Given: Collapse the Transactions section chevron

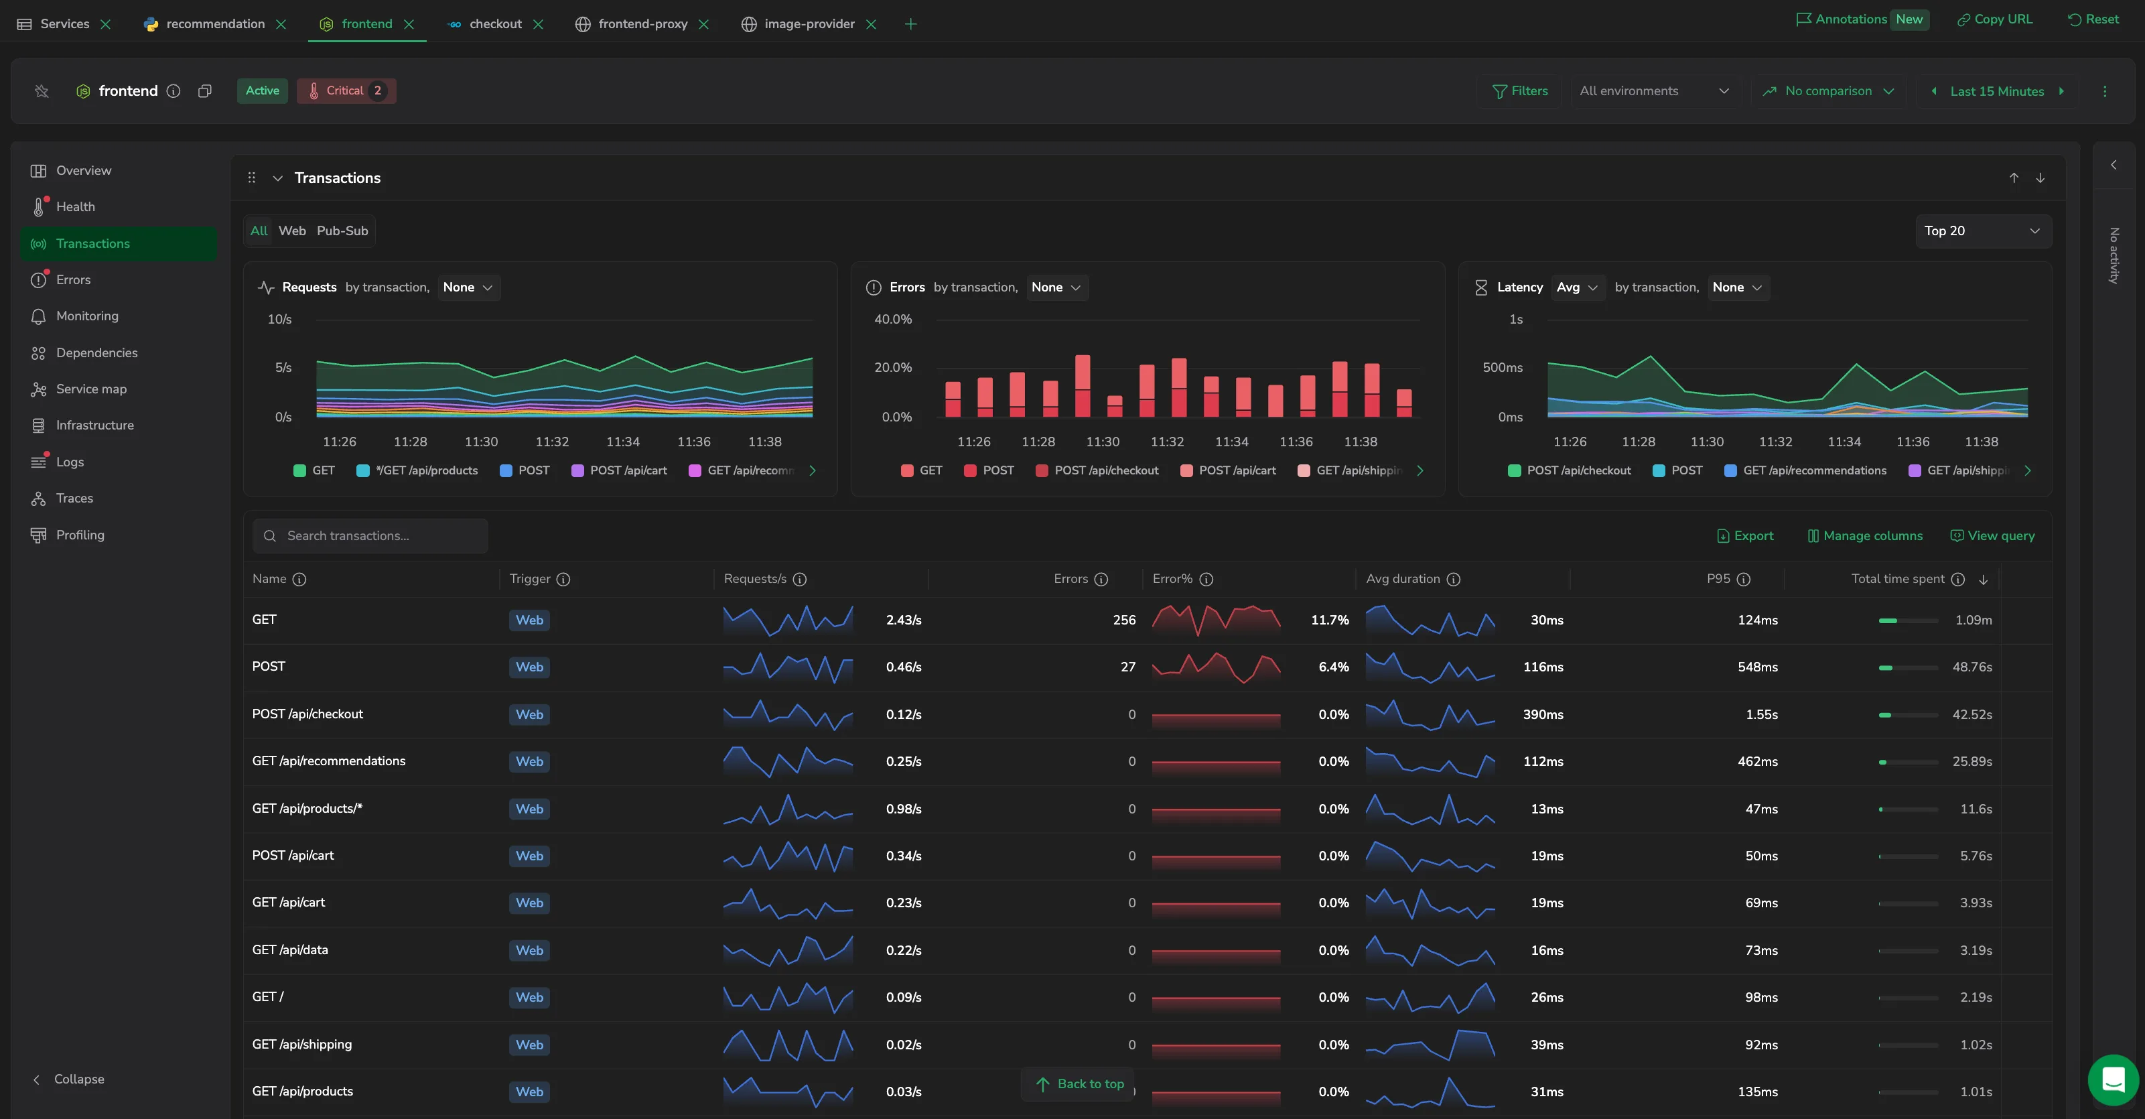Looking at the screenshot, I should point(278,178).
